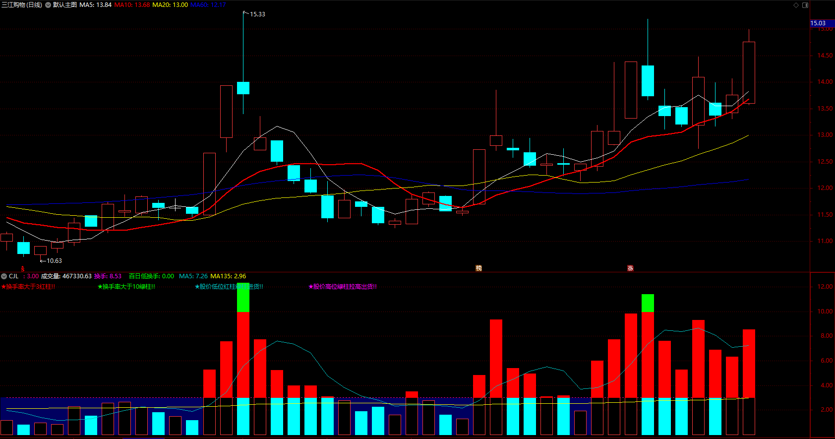Click the 默认主图 indicator label
The image size is (835, 439).
click(65, 4)
